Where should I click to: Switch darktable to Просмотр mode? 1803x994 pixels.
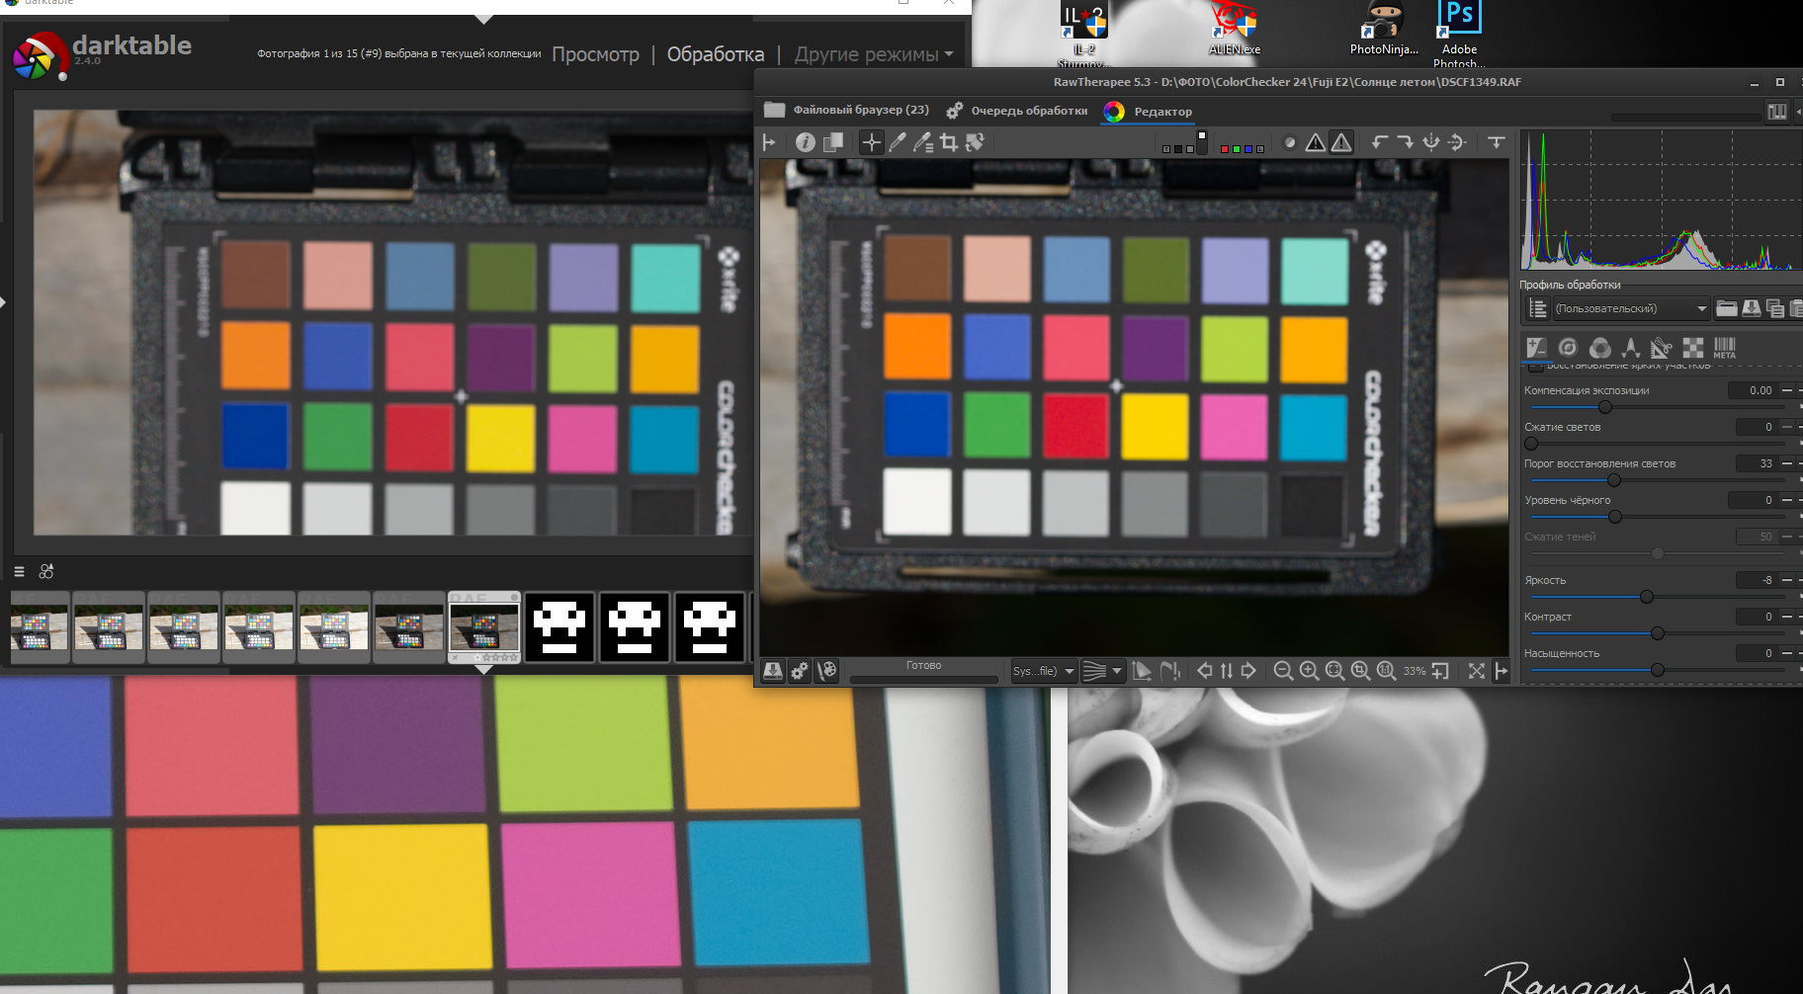coord(595,54)
